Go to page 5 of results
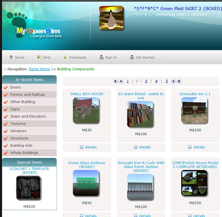This screenshot has width=222, height=217. click(167, 81)
